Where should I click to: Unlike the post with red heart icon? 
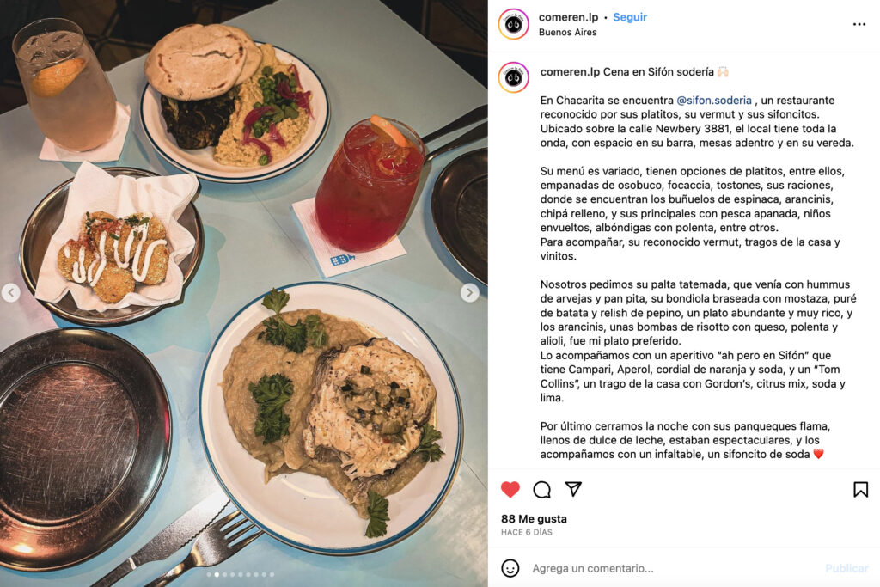point(510,489)
